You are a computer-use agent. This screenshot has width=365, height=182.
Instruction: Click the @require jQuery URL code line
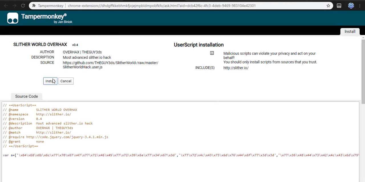point(55,137)
